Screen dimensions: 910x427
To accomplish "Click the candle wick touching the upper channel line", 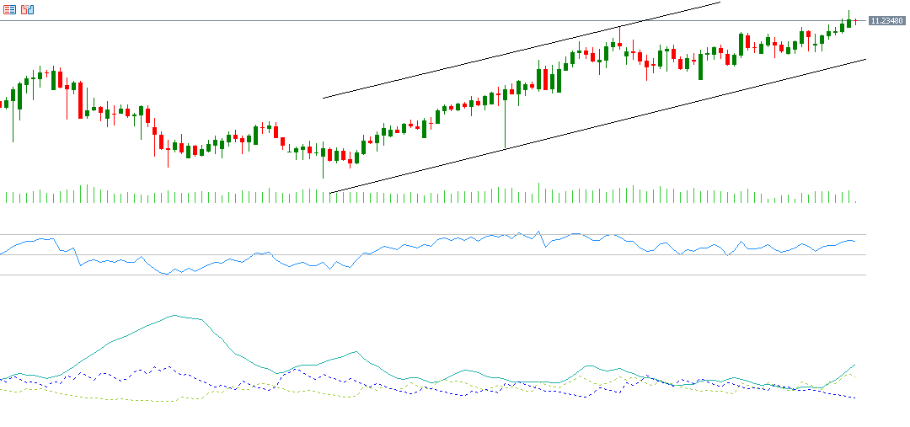I will coord(619,32).
